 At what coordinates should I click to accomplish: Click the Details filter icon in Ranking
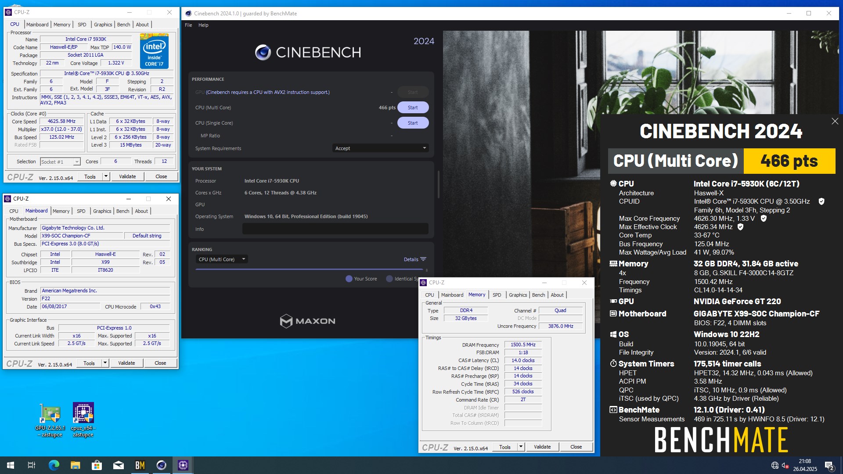click(423, 259)
